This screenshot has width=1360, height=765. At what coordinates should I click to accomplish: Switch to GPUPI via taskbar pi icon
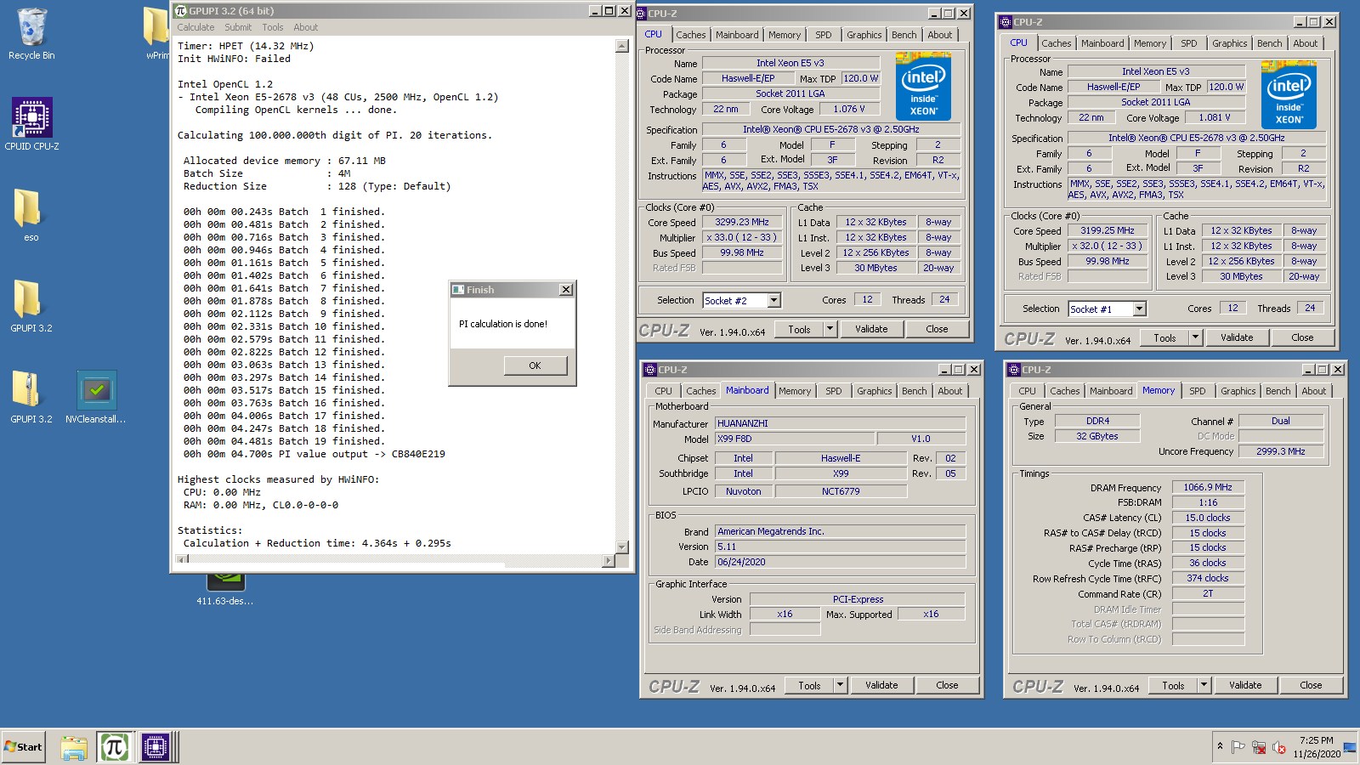pyautogui.click(x=114, y=747)
